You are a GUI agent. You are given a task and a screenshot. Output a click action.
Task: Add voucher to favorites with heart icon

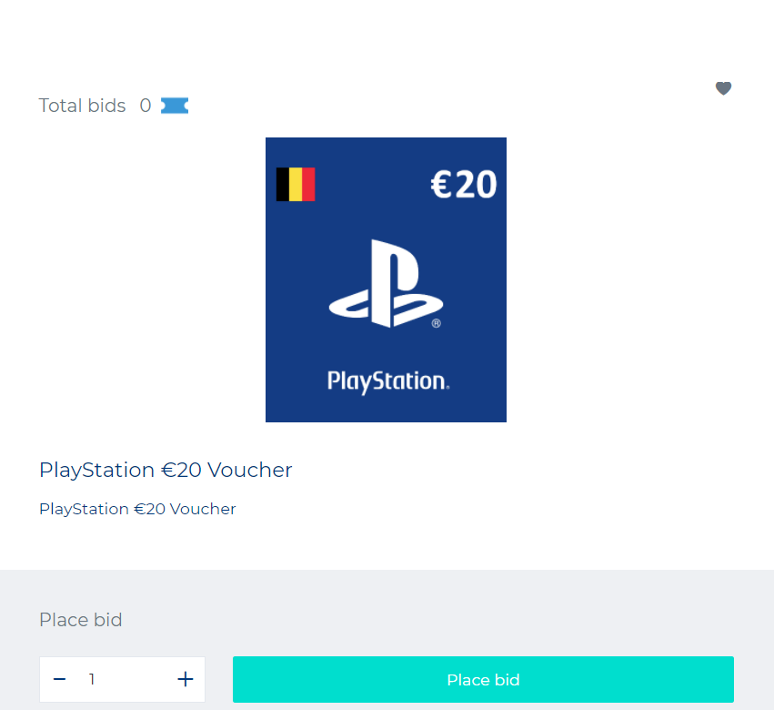pyautogui.click(x=723, y=88)
